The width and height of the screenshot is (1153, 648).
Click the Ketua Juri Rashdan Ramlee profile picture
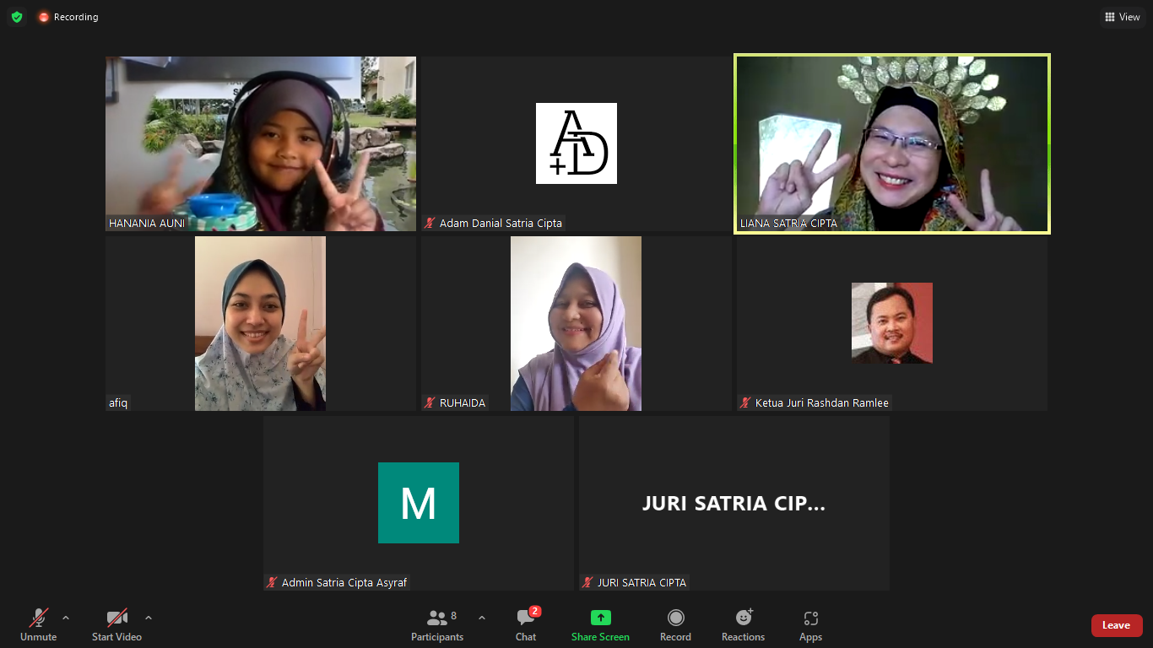[x=891, y=323]
